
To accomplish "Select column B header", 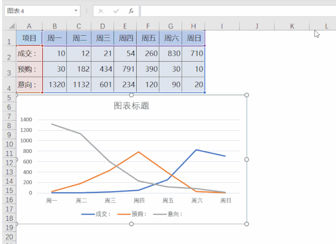I will [x=55, y=26].
